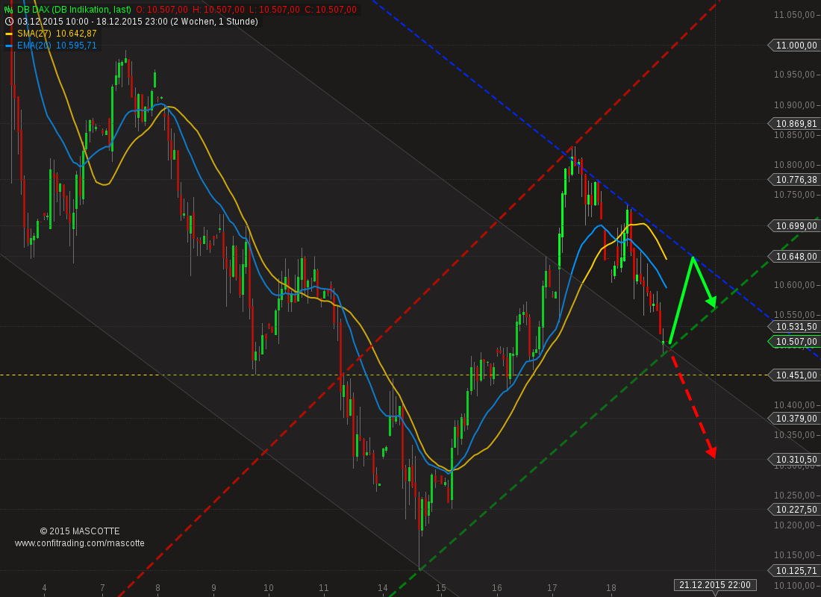Click the close value C: 10.507,00
This screenshot has width=821, height=597.
click(x=330, y=10)
